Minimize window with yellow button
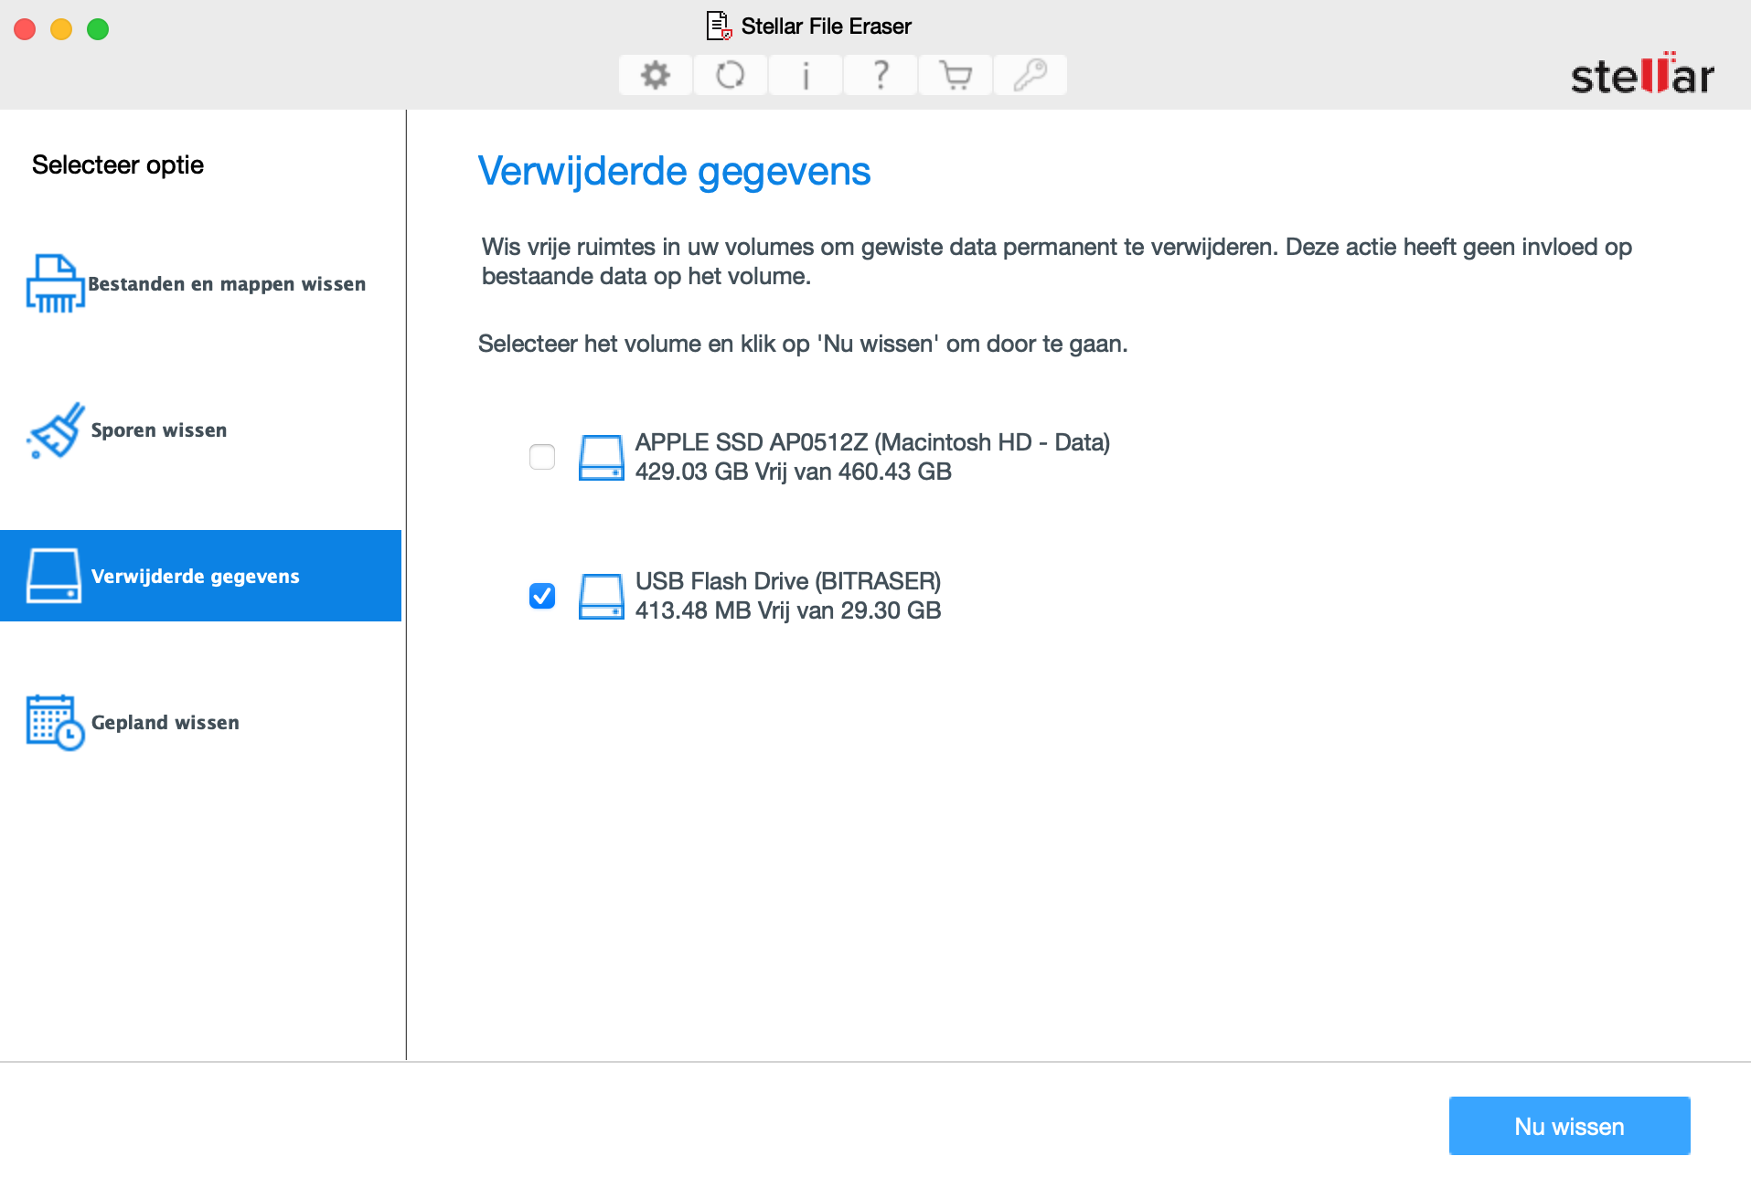 point(61,29)
